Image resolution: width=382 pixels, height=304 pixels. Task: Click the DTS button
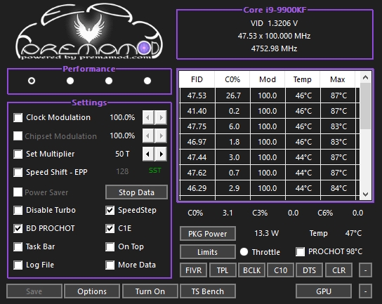coord(309,270)
